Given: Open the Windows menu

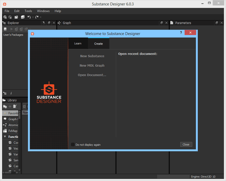Looking at the screenshot, I should tap(43, 11).
